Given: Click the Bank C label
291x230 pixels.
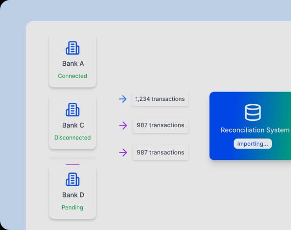Looking at the screenshot, I should click(x=73, y=125).
